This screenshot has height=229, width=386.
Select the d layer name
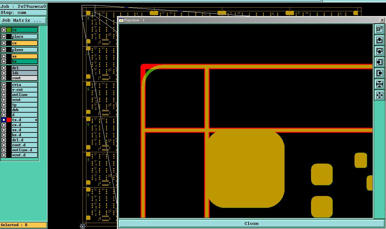(x=25, y=115)
